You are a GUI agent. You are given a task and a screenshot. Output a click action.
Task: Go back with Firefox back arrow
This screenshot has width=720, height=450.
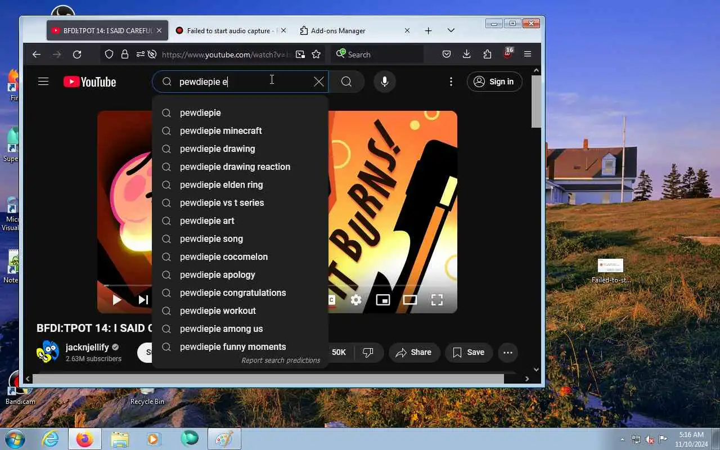click(x=37, y=55)
